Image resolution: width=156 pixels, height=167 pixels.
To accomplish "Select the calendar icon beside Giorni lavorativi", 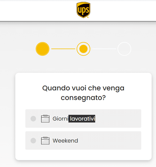I will (45, 119).
